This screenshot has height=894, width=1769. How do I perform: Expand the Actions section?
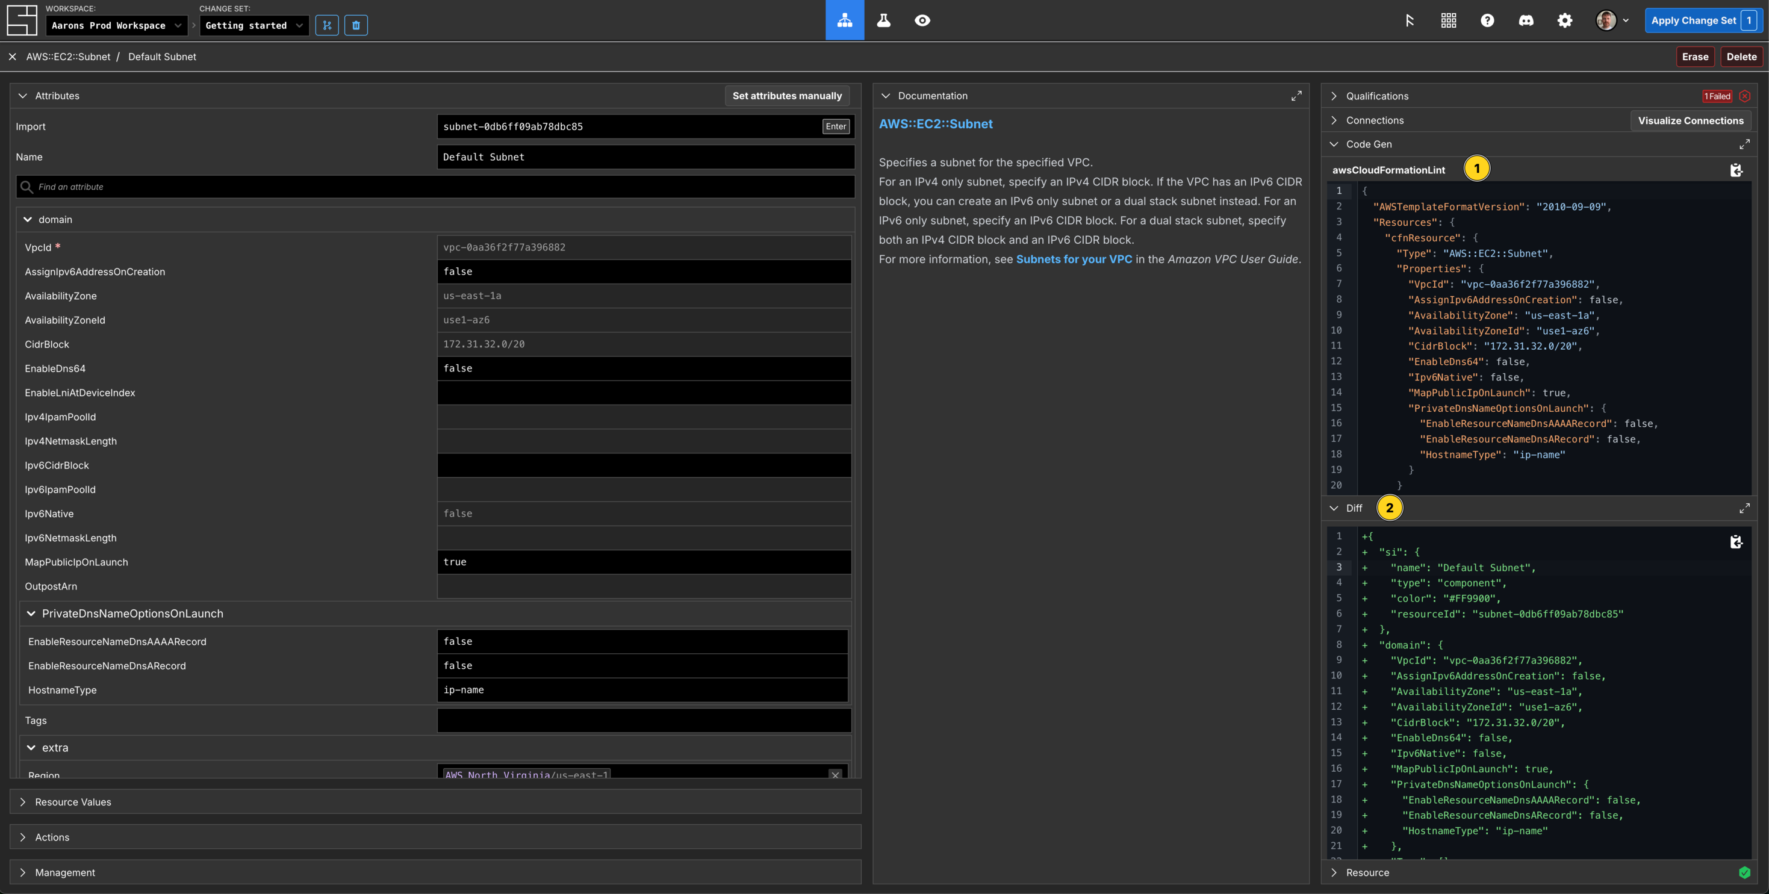(23, 837)
